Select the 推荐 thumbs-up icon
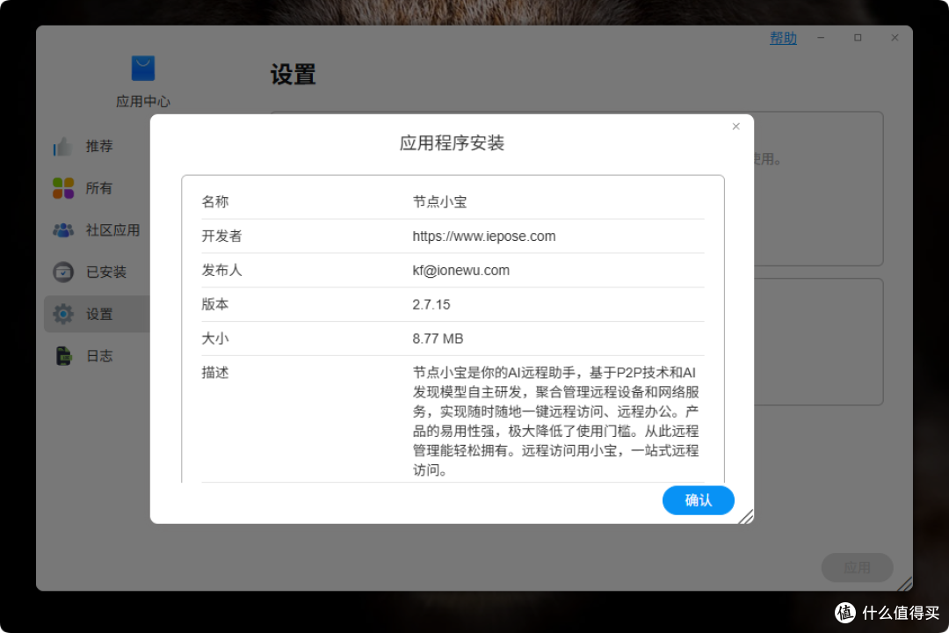The width and height of the screenshot is (949, 633). (63, 146)
